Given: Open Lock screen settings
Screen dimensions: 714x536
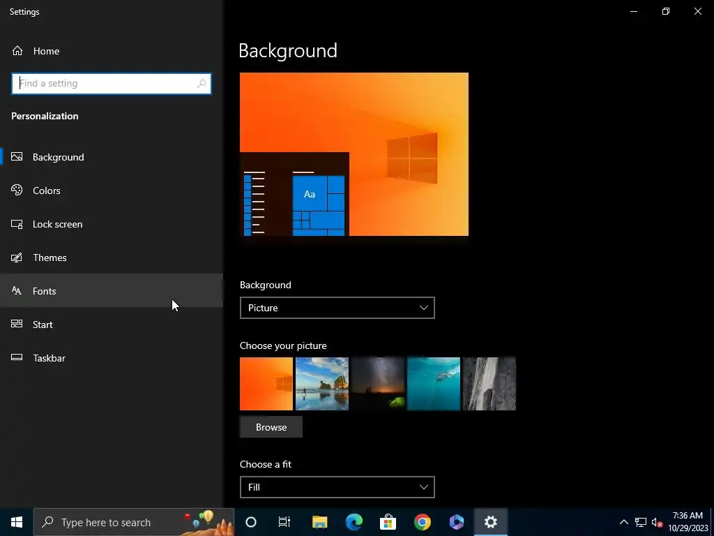Looking at the screenshot, I should pyautogui.click(x=112, y=224).
